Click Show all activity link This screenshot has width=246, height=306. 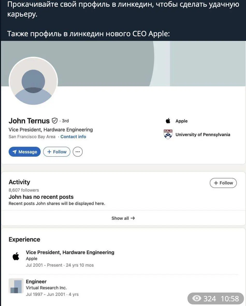pyautogui.click(x=123, y=218)
